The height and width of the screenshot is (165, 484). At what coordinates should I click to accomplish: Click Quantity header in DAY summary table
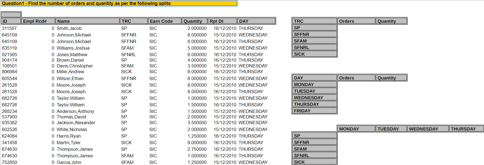[391, 78]
